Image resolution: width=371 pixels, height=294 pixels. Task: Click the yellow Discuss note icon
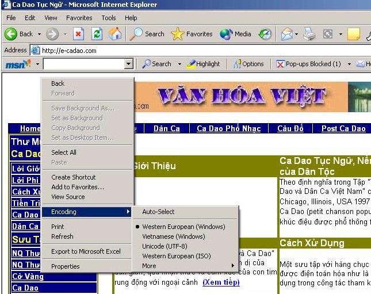pos(354,34)
